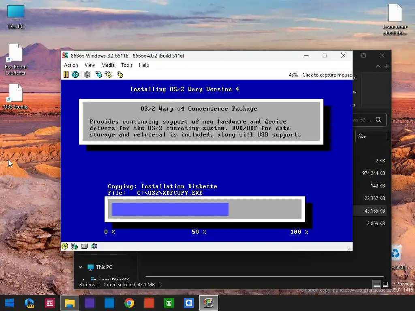
Task: Collapse the Explorer ribbon chevron
Action: (378, 66)
